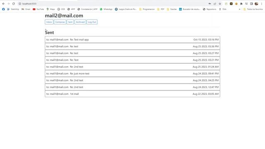The image size is (265, 149).
Task: Open the SketchUp bookmark
Action: [13, 9]
